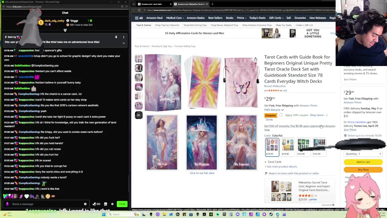This screenshot has height=218, width=387.
Task: Open Gift Cards dropdown in Amazon nav
Action: click(x=276, y=18)
